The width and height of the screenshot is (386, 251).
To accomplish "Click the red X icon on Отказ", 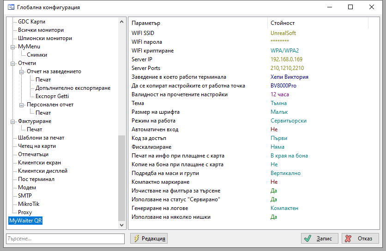I will (x=349, y=239).
